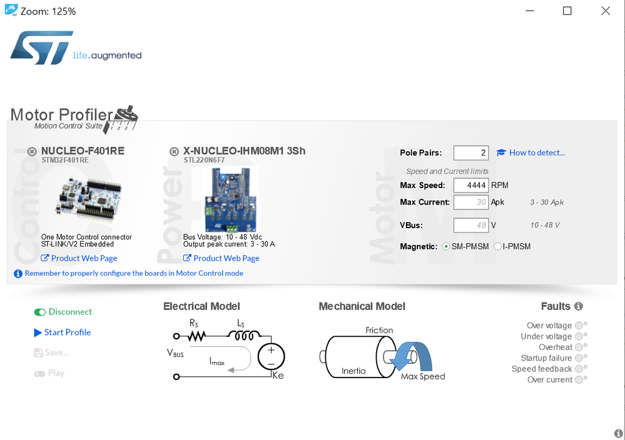Click the Speed feedback fault indicator

[579, 369]
